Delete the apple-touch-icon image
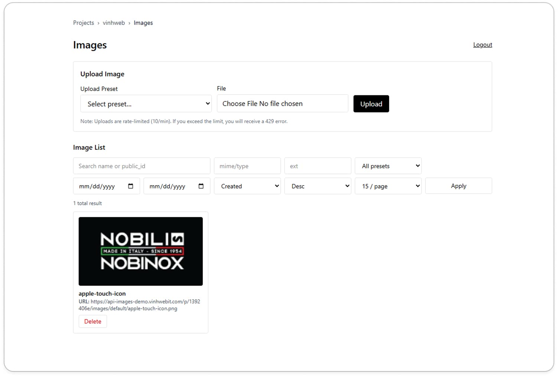Screen dimensions: 558x377 pyautogui.click(x=92, y=321)
